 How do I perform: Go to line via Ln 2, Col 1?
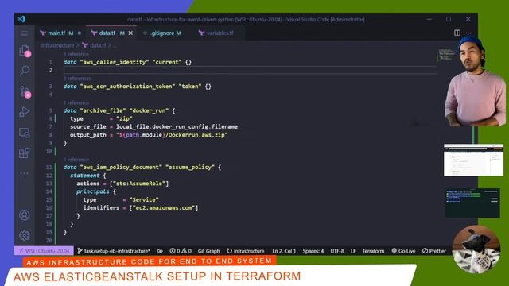point(284,251)
